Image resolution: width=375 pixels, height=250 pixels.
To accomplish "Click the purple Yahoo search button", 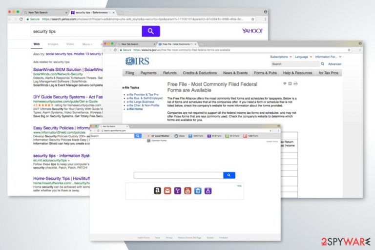I will click(x=151, y=31).
